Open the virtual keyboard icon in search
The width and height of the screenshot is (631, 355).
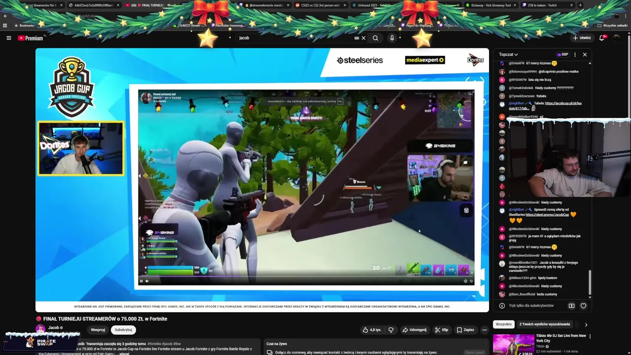pos(357,38)
